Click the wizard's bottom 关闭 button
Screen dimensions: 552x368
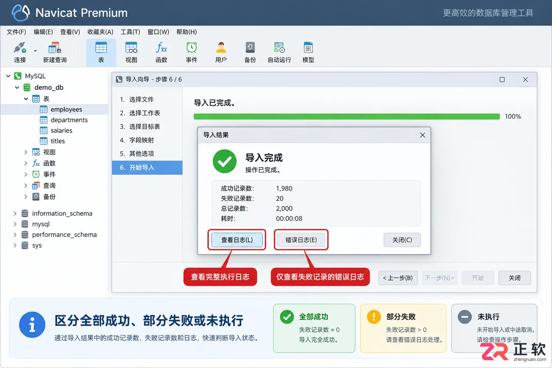(x=514, y=278)
